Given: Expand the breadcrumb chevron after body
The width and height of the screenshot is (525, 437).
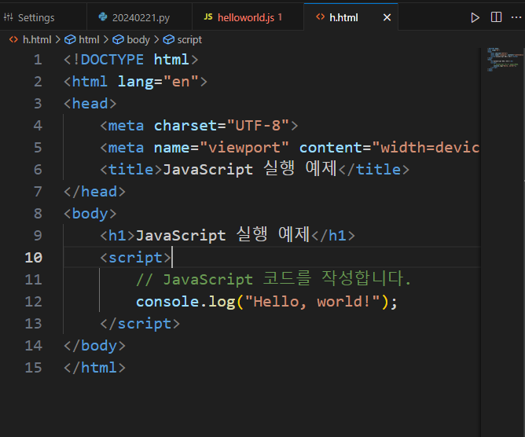Looking at the screenshot, I should point(156,40).
